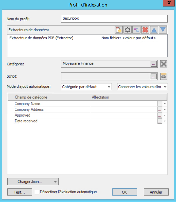Image resolution: width=176 pixels, height=202 pixels.
Task: Open Company Name affectation ellipsis
Action: pos(160,104)
